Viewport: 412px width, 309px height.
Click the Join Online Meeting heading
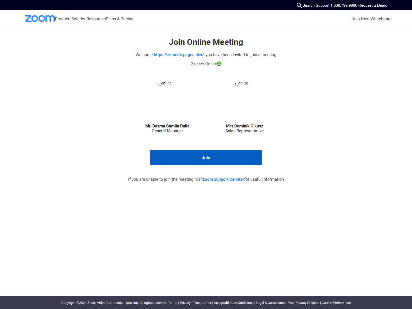pos(206,42)
